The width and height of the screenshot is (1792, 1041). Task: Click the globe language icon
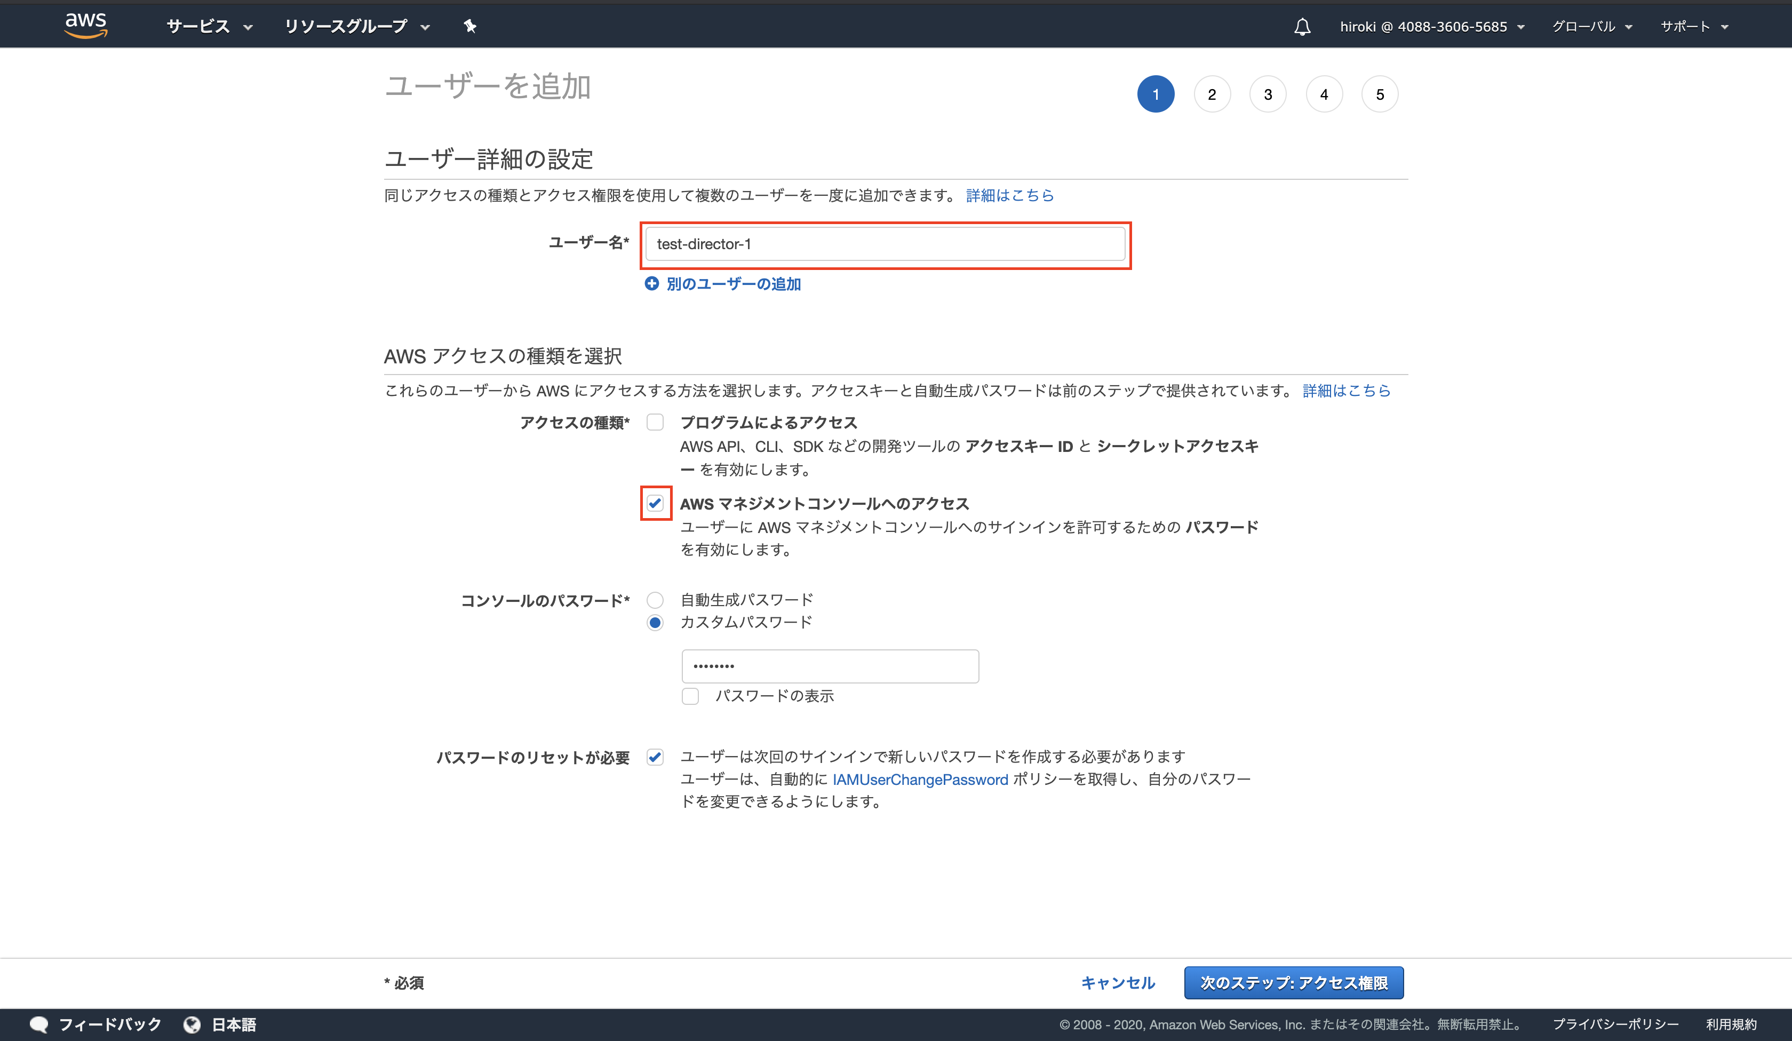pos(192,1024)
